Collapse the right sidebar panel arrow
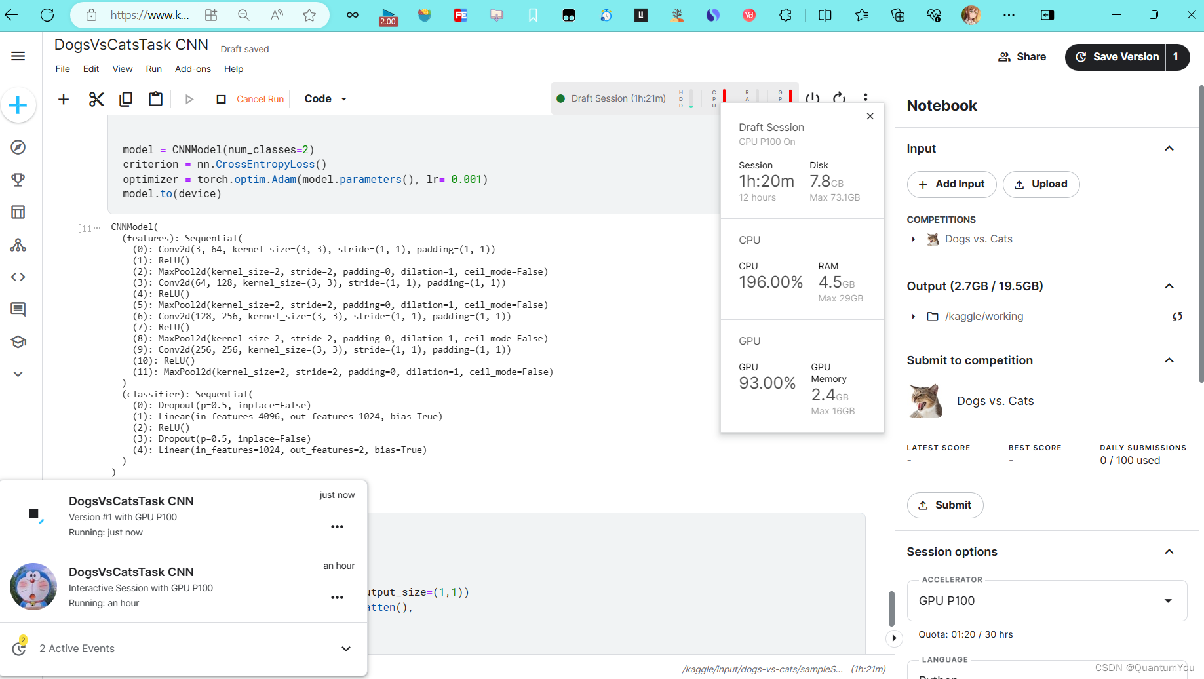 click(894, 638)
